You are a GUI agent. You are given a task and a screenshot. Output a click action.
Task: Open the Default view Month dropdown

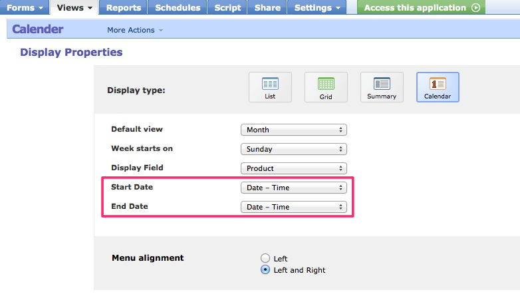tap(293, 130)
